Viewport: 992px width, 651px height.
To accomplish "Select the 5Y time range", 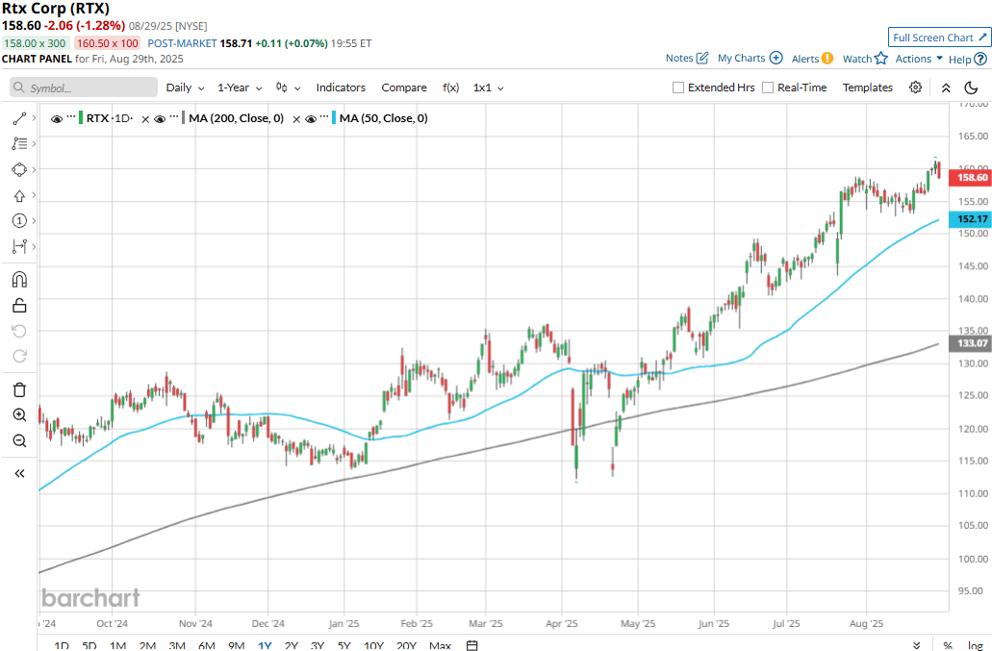I will tap(344, 645).
